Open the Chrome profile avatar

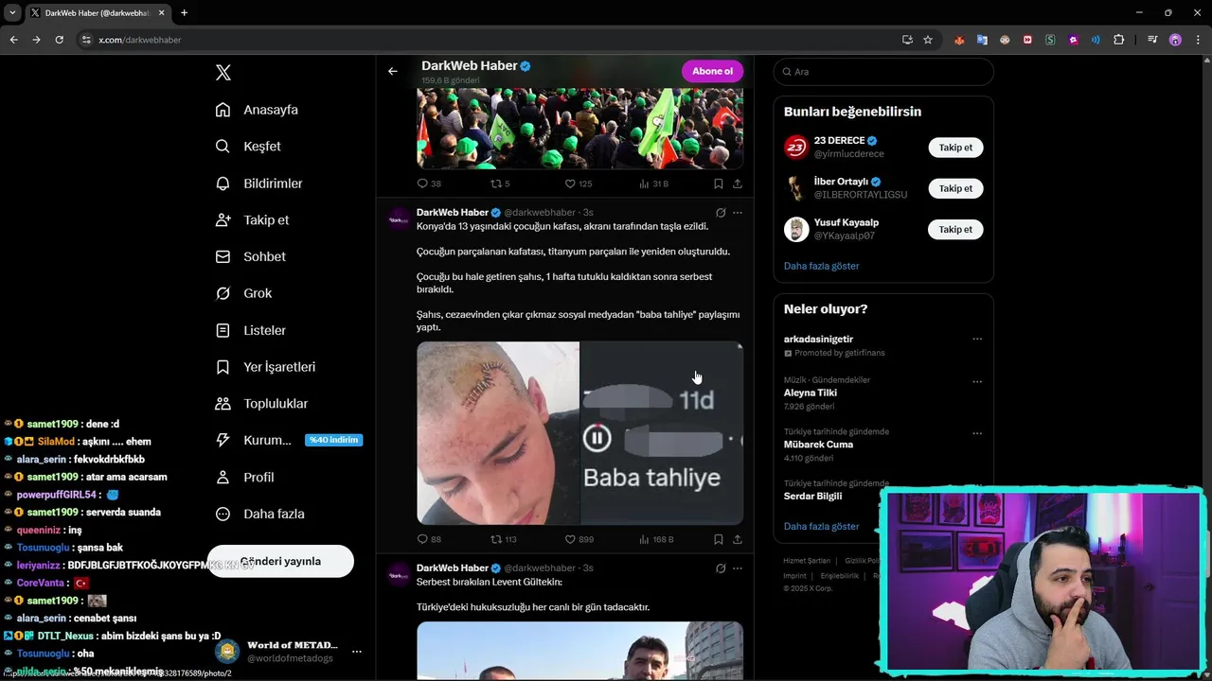(1175, 40)
